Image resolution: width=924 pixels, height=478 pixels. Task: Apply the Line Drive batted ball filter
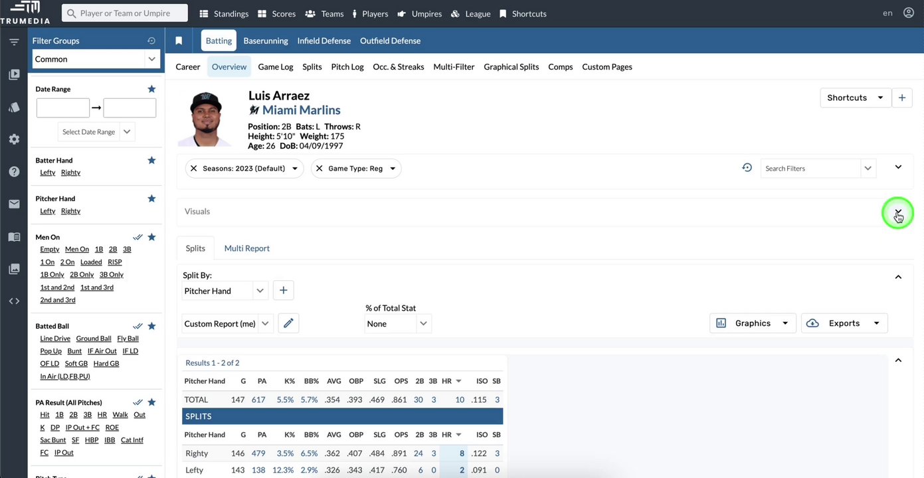point(55,339)
